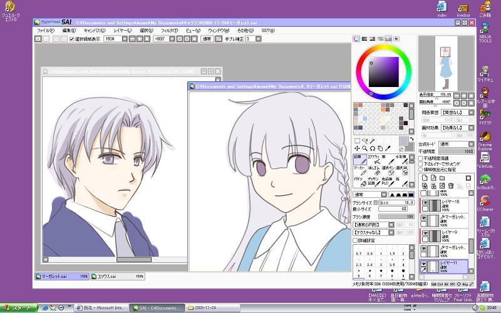Screen dimensions: 501x313
Task: Choose the marker (マーカー) tool
Action: pyautogui.click(x=359, y=170)
